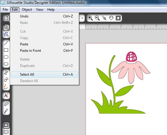Pick the Draw a Polygon tool
Screen dimensions: 167x135
pos(6,73)
